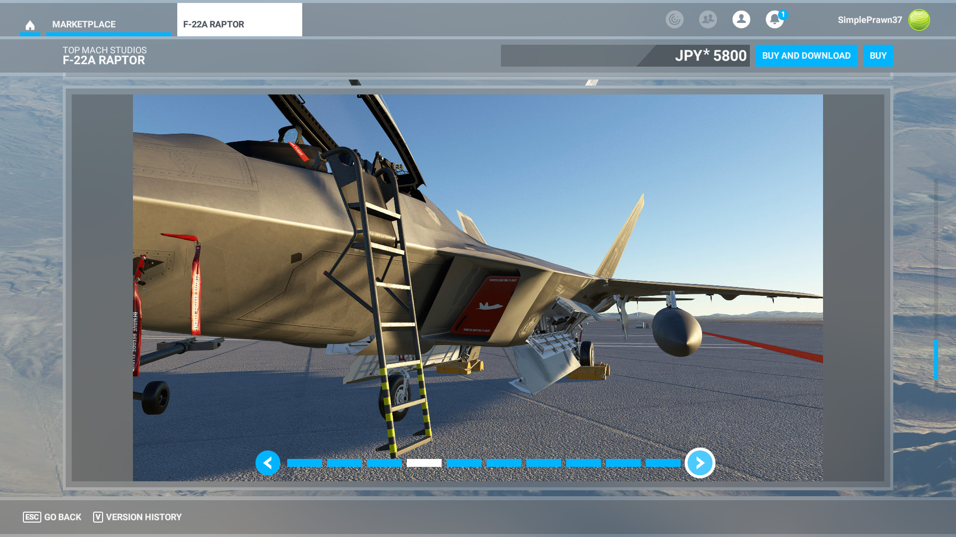Open Version History
Viewport: 956px width, 537px height.
(137, 517)
